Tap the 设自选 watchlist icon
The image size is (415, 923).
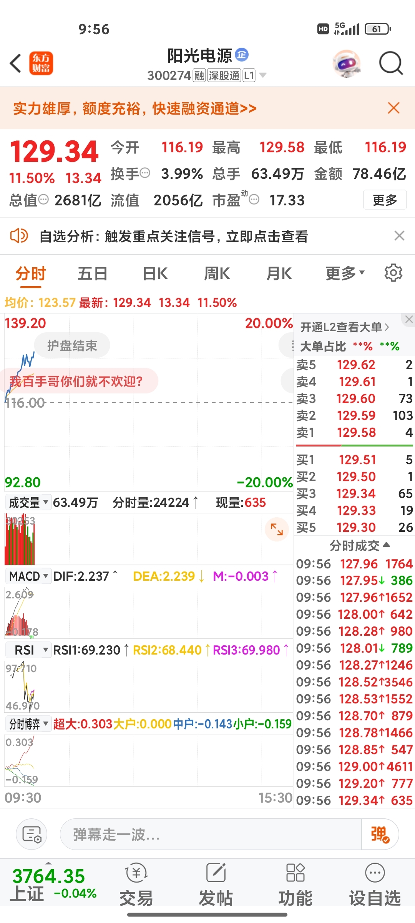click(x=375, y=885)
